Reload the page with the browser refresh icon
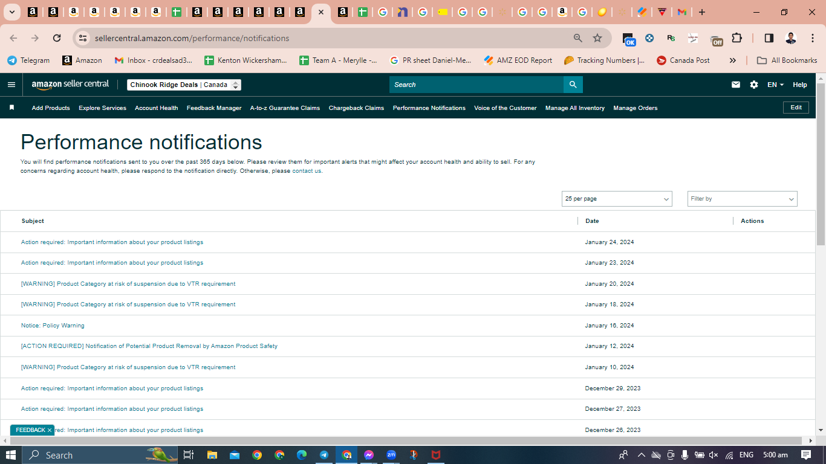The width and height of the screenshot is (826, 464). pyautogui.click(x=57, y=38)
